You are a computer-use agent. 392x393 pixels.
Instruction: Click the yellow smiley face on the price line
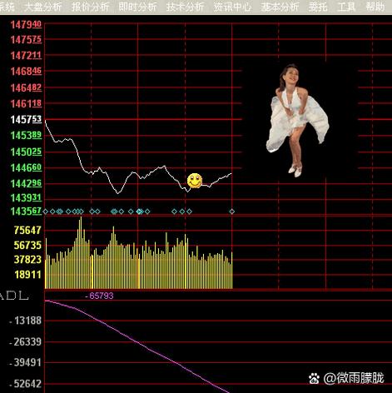click(195, 181)
